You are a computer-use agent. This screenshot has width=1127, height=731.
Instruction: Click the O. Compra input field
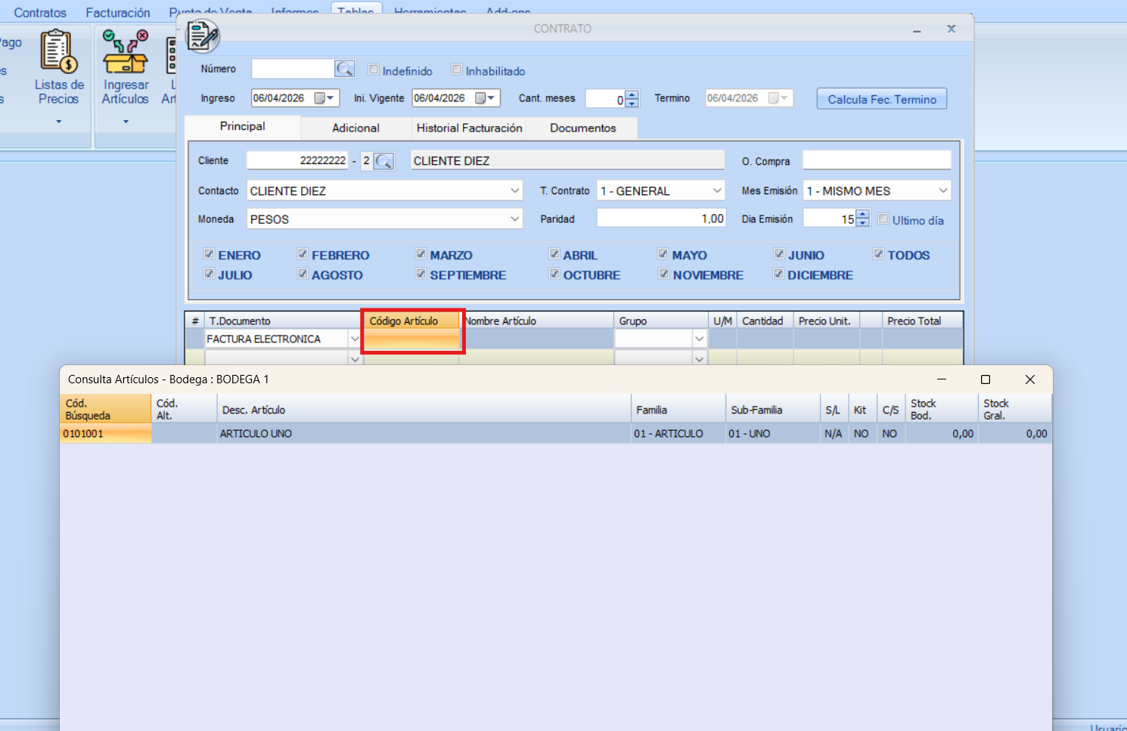tap(876, 160)
